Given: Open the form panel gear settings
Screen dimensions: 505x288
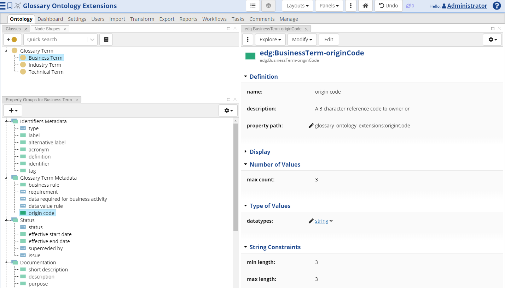Looking at the screenshot, I should tap(492, 40).
